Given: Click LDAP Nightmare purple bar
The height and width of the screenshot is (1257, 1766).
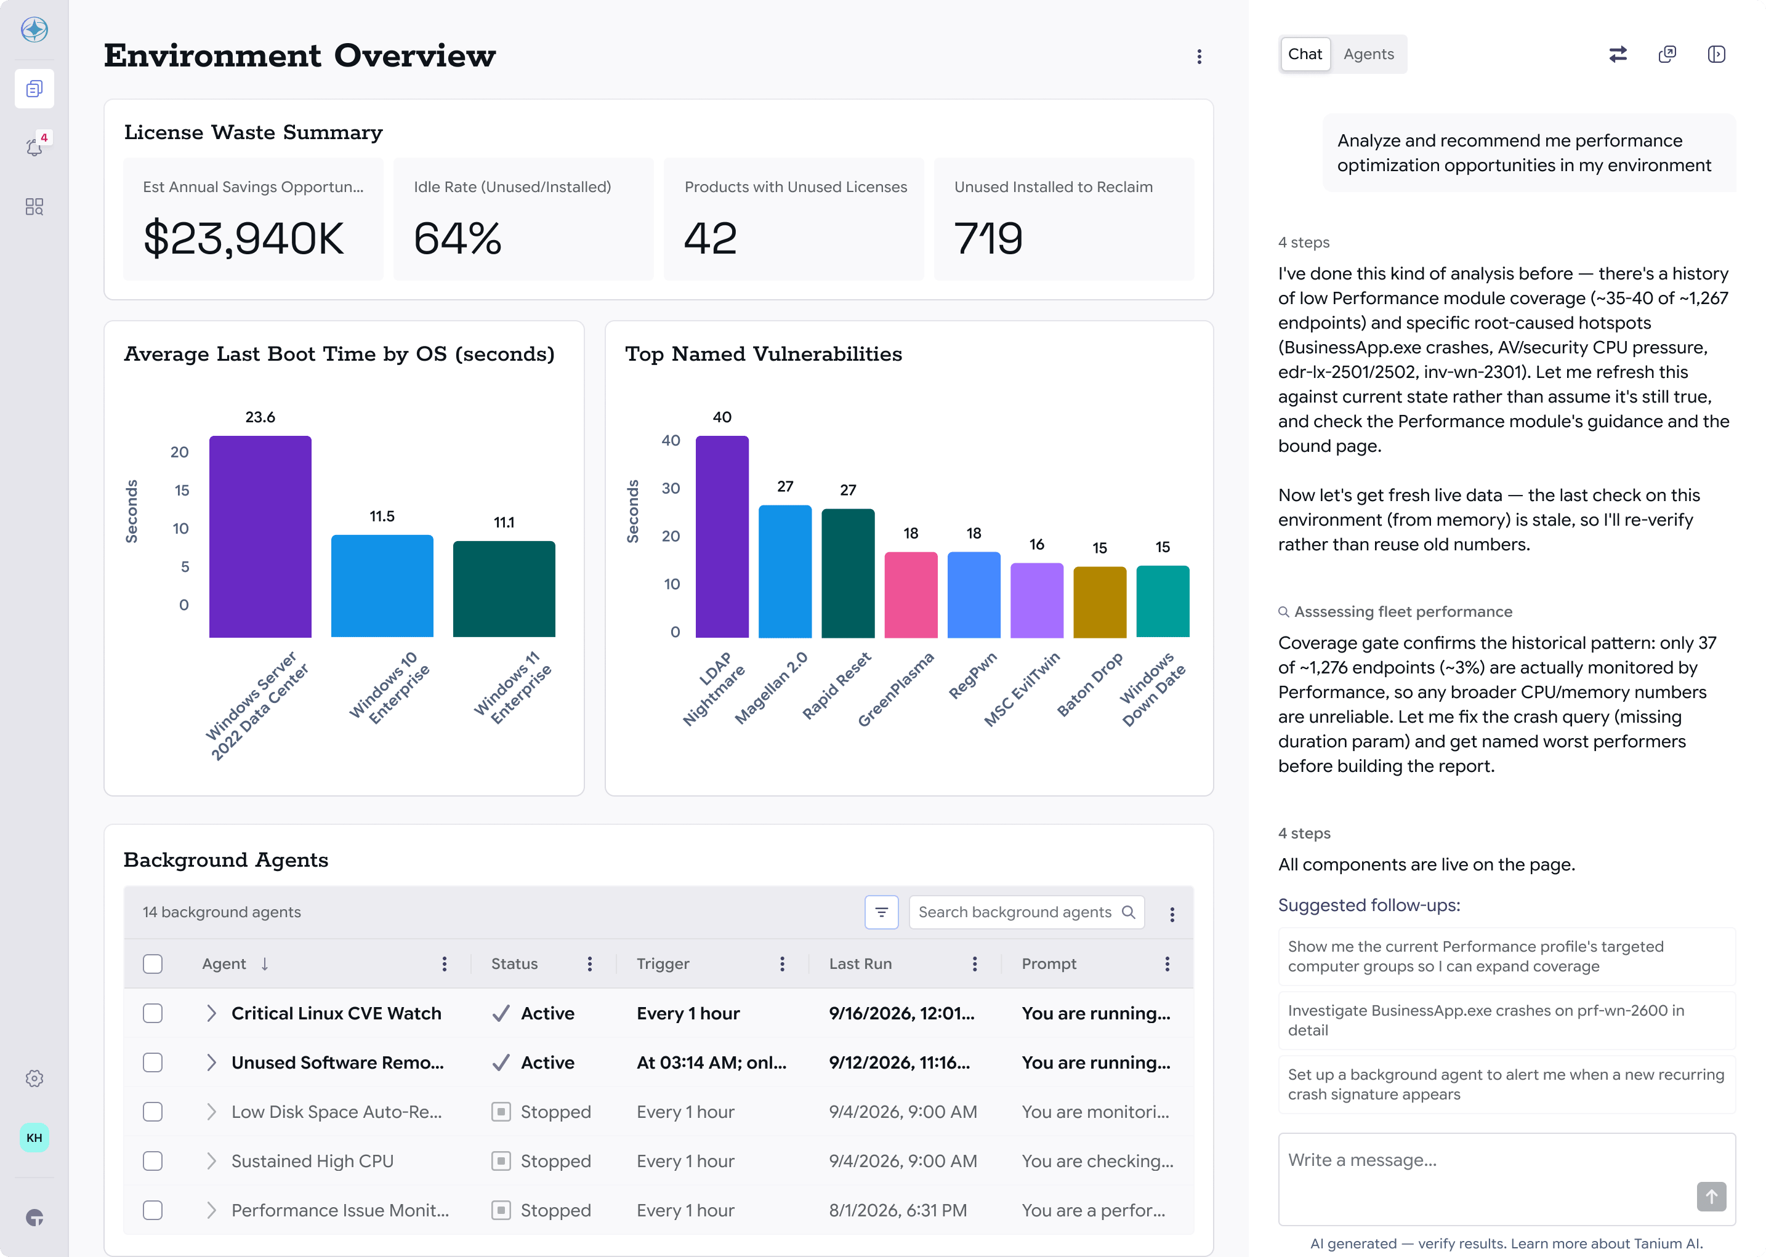Looking at the screenshot, I should [722, 536].
